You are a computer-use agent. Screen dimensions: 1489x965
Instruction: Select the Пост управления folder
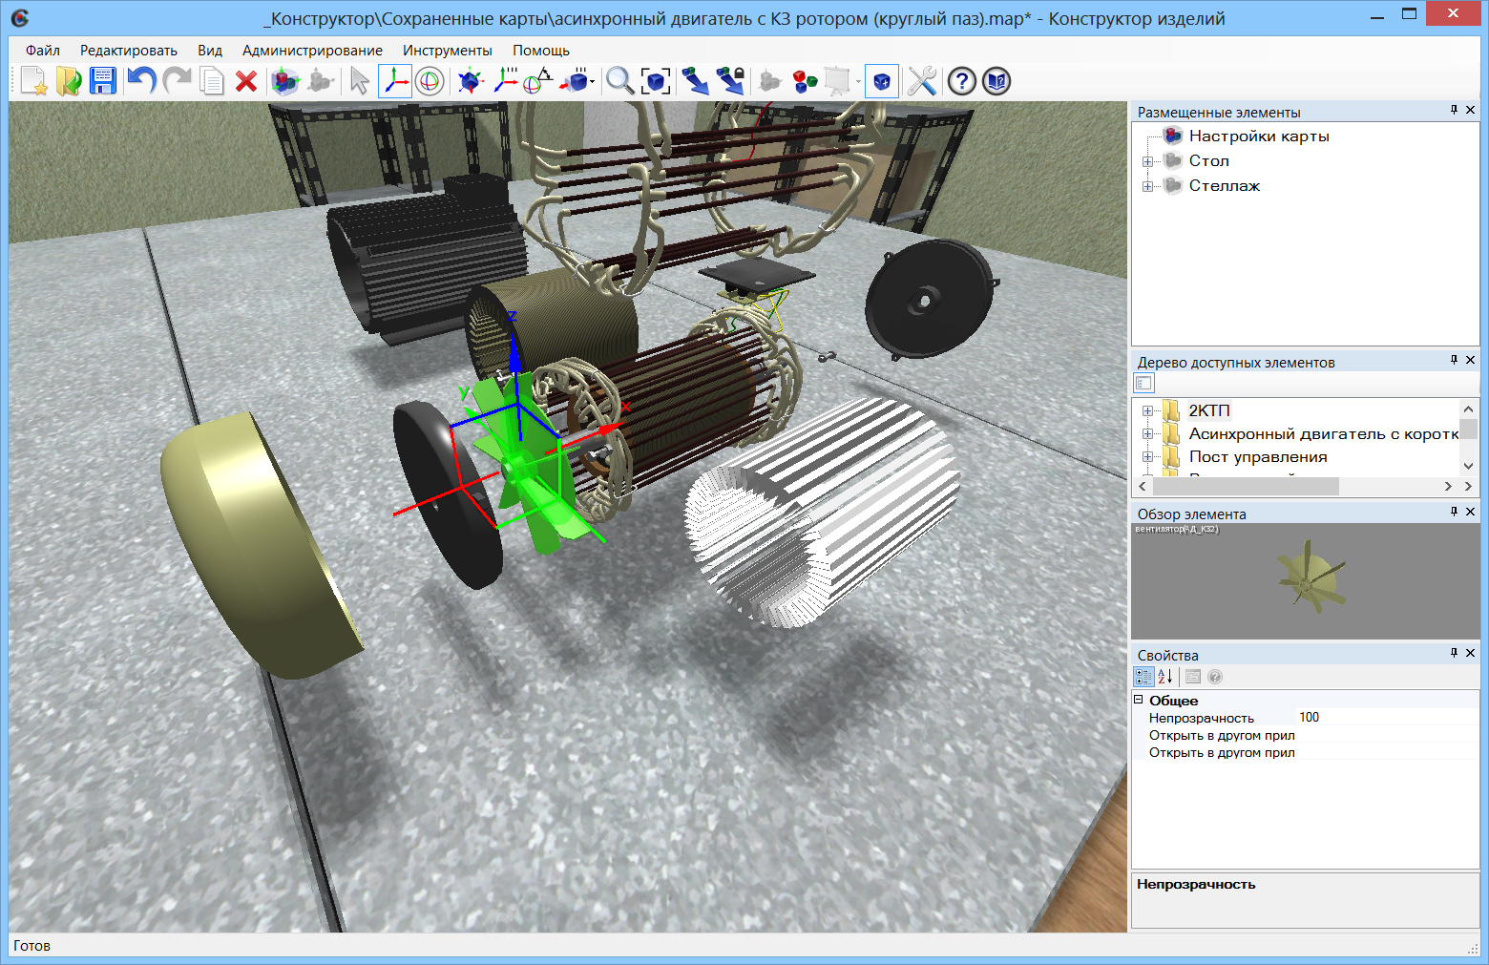1257,457
